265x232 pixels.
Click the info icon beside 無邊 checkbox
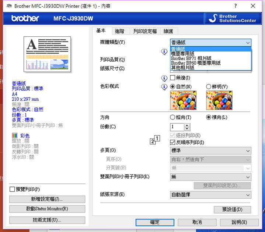[164, 78]
